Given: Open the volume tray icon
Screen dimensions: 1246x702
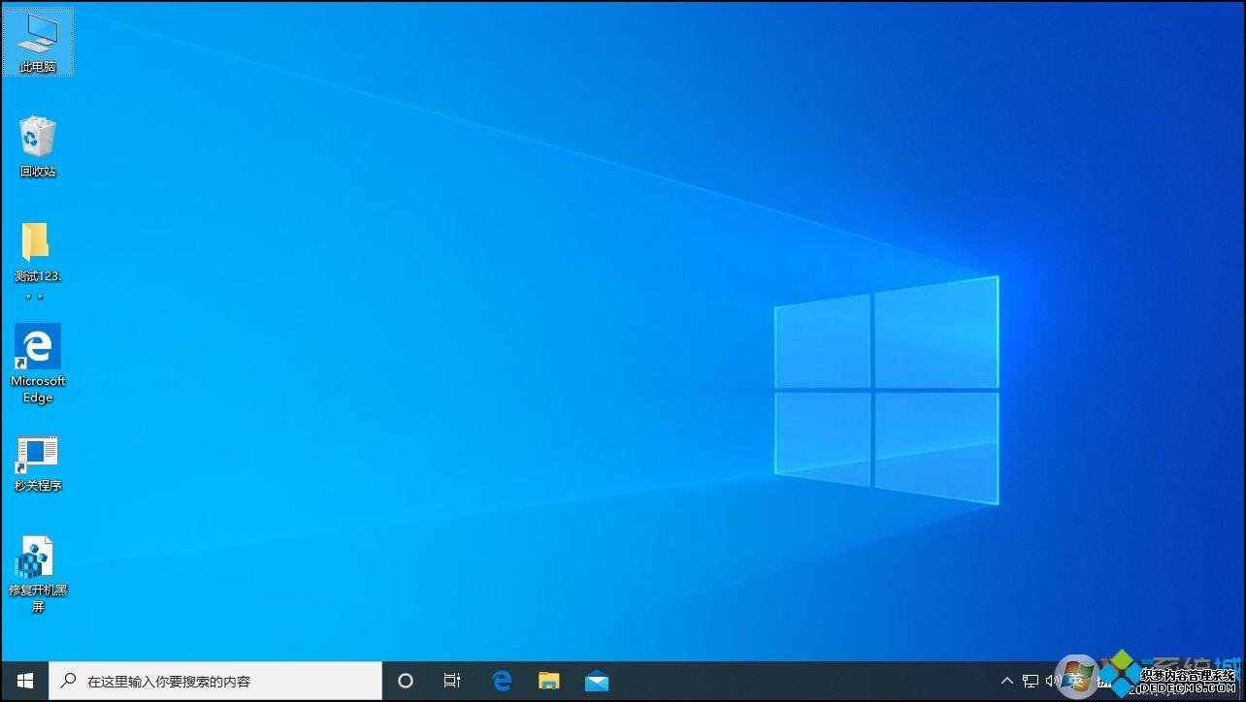Looking at the screenshot, I should pos(1053,682).
